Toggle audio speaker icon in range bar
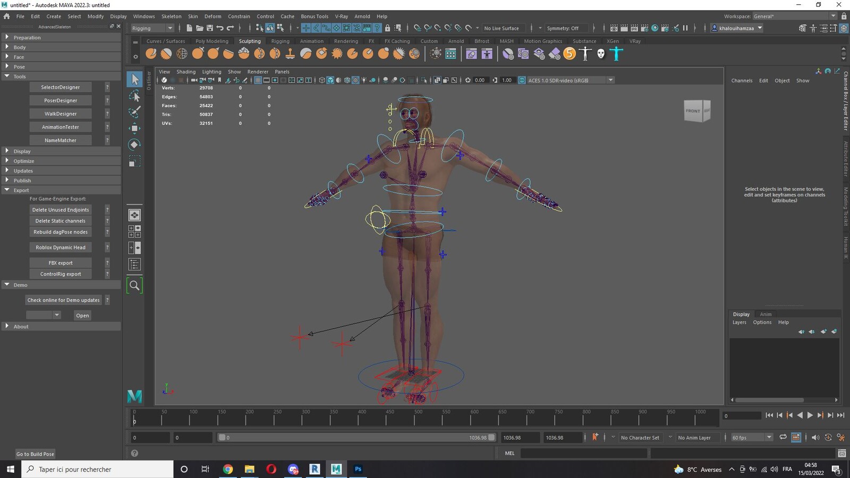This screenshot has width=850, height=478. coord(815,438)
